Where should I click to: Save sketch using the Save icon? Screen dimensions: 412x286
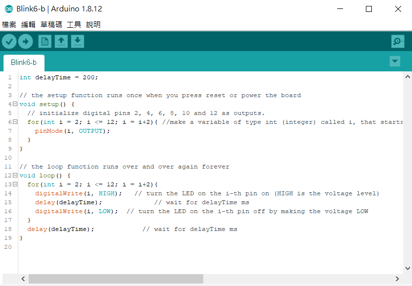point(77,42)
